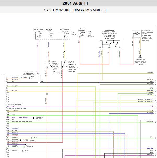
Task: Select the "BLU/VIO" wire label at pin 28
Action: [x=14, y=117]
